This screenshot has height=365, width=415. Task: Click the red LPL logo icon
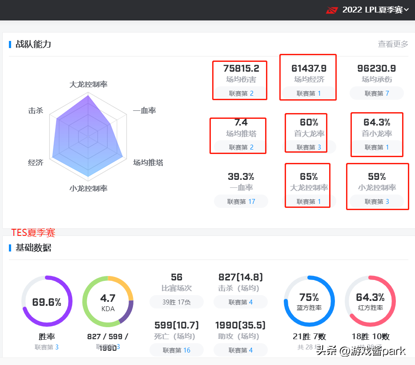[x=332, y=10]
